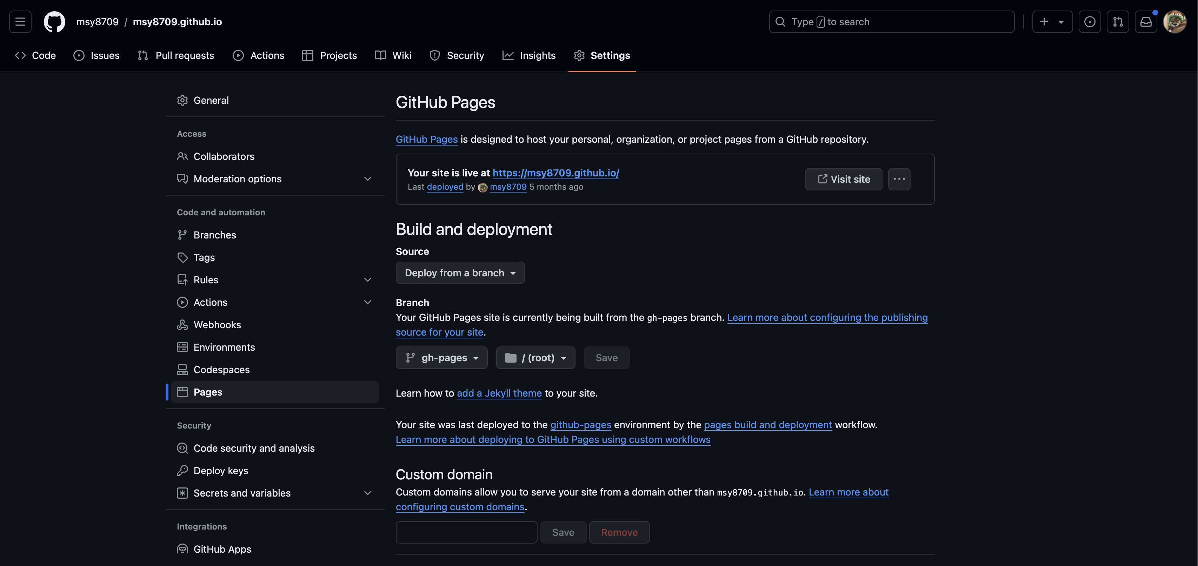1198x566 pixels.
Task: Open Deploy keys settings
Action: point(220,470)
